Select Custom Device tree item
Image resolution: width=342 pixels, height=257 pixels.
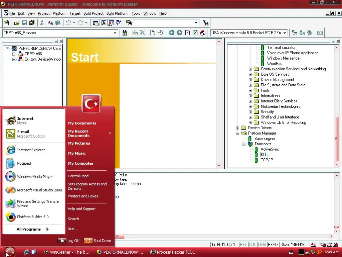coord(43,59)
